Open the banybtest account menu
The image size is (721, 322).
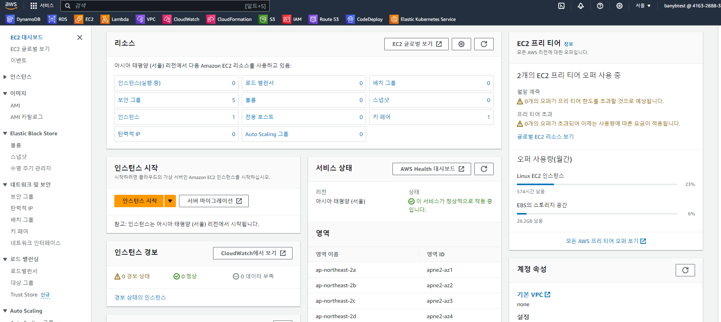click(x=692, y=6)
